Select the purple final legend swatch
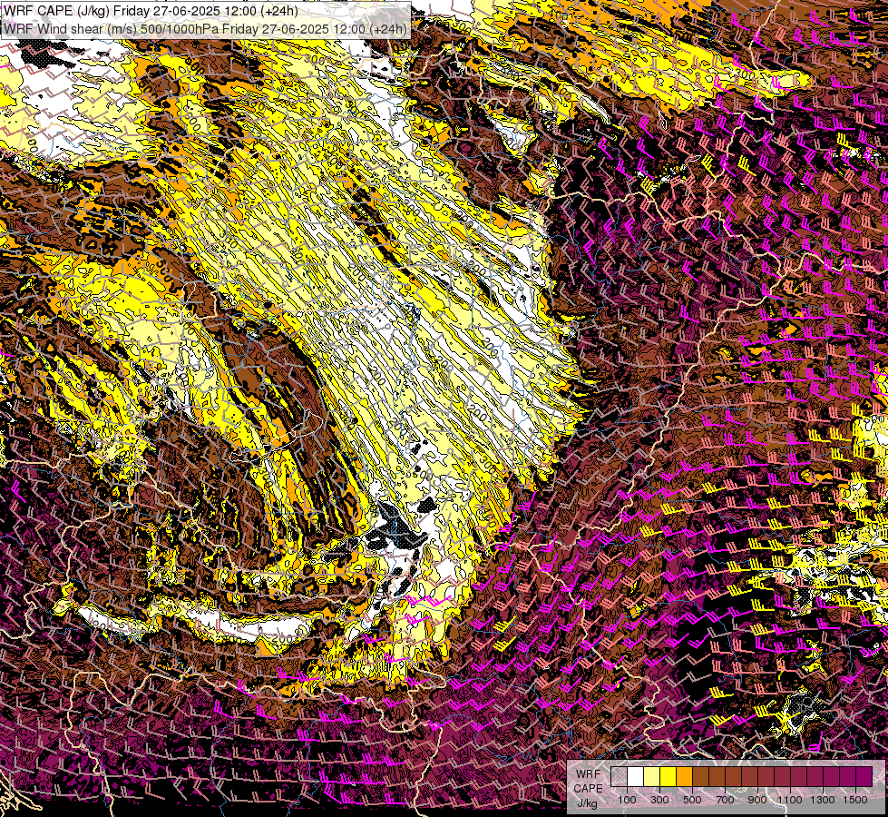The width and height of the screenshot is (888, 817). click(864, 776)
